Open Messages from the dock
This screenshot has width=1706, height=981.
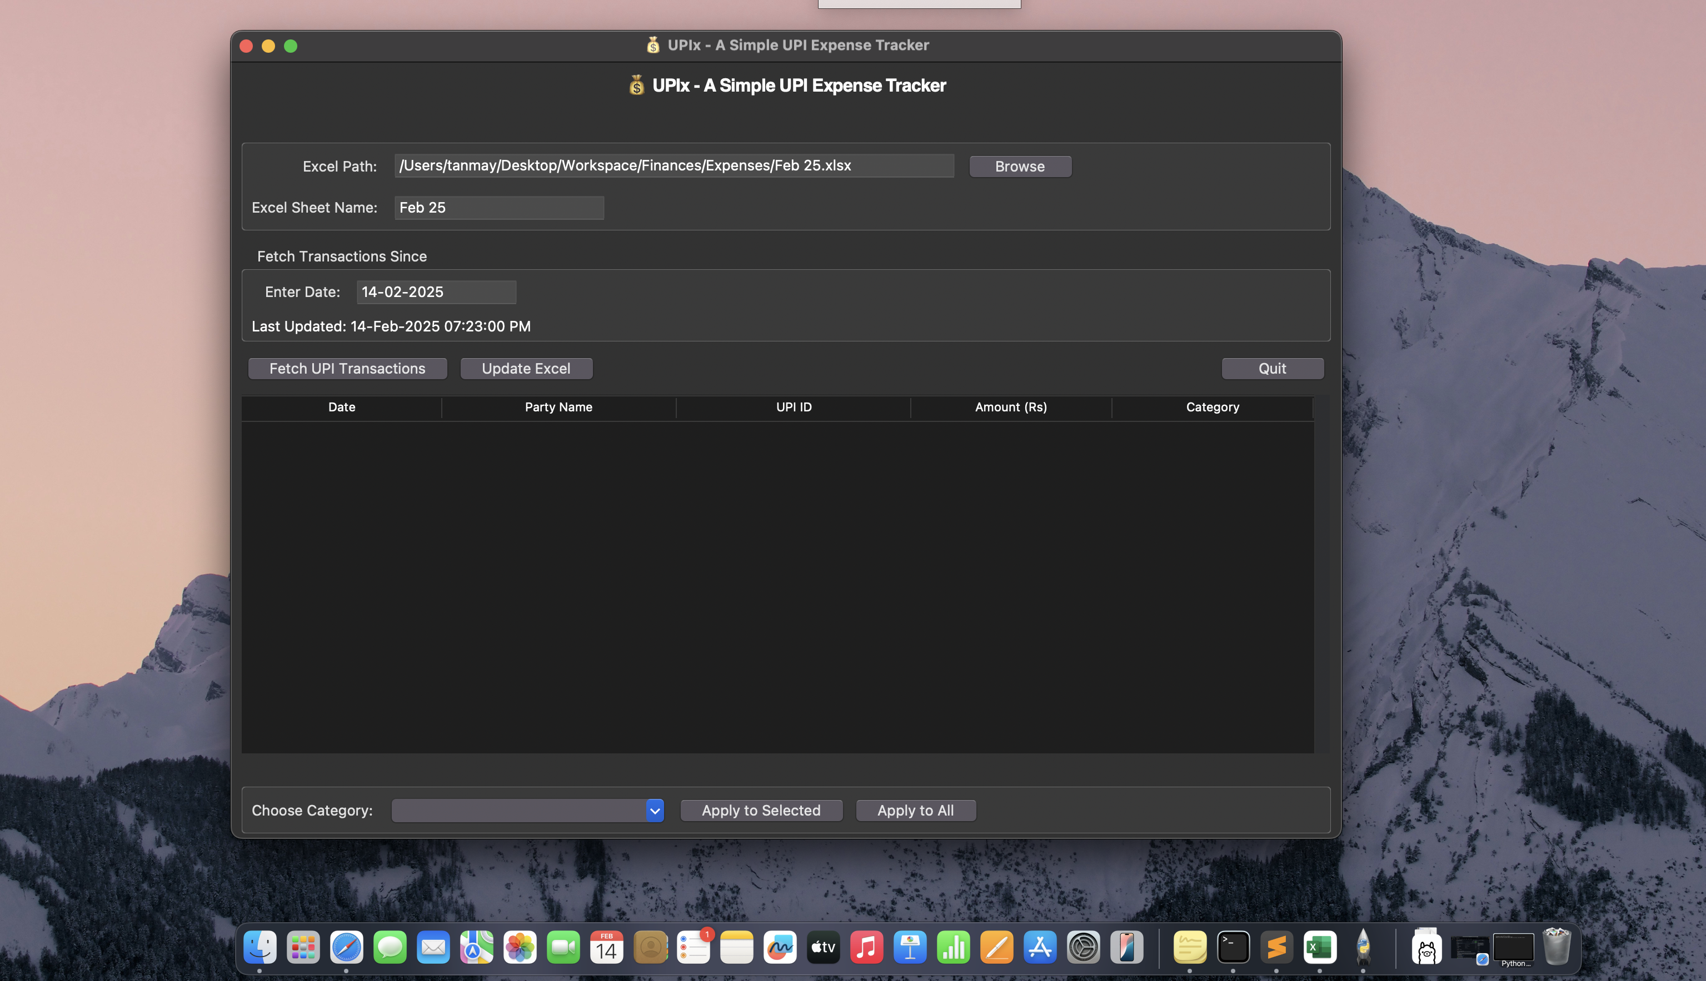pyautogui.click(x=390, y=948)
